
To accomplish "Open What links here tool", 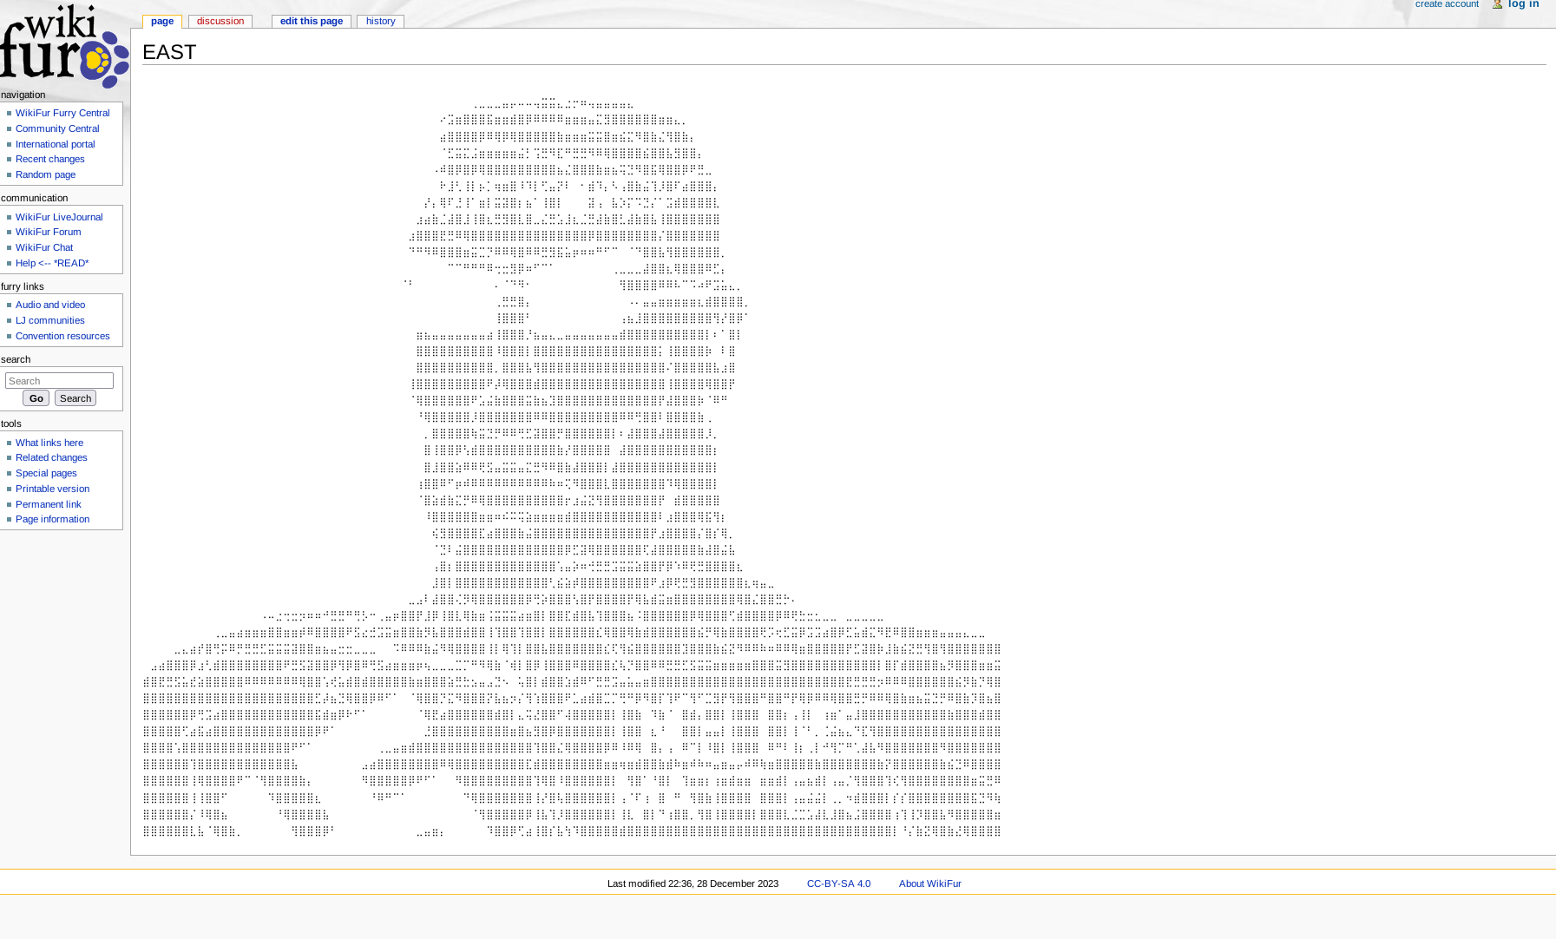I will [x=49, y=443].
